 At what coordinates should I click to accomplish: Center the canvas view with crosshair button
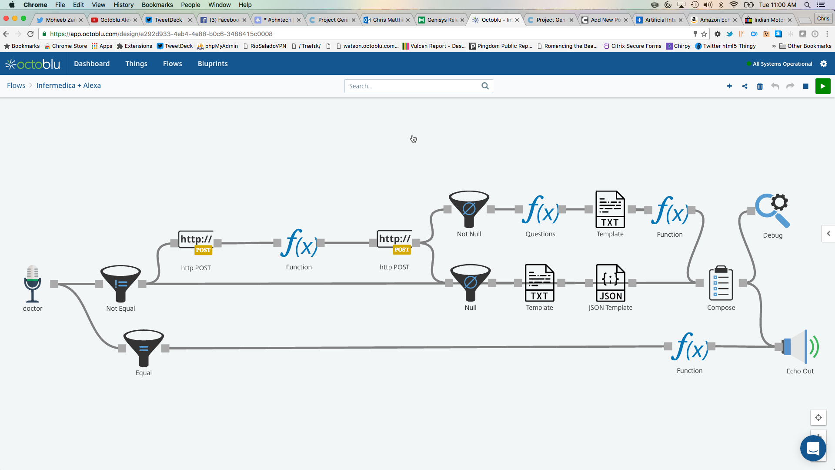pyautogui.click(x=818, y=417)
